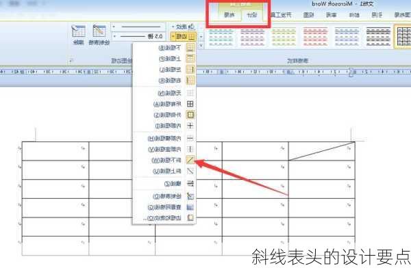The image size is (411, 270).
Task: Open the 视图 view tab
Action: (308, 15)
